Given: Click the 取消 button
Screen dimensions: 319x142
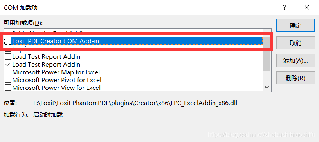Looking at the screenshot, I should pos(296,43).
